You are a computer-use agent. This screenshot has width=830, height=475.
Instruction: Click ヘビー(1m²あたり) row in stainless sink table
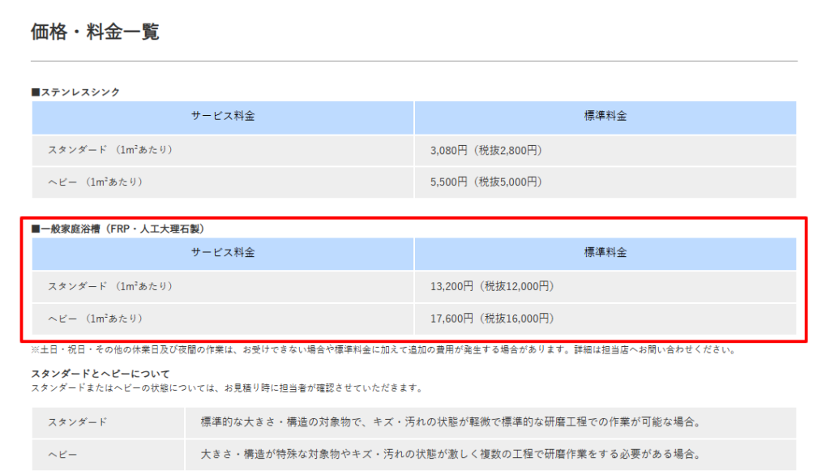pyautogui.click(x=222, y=182)
